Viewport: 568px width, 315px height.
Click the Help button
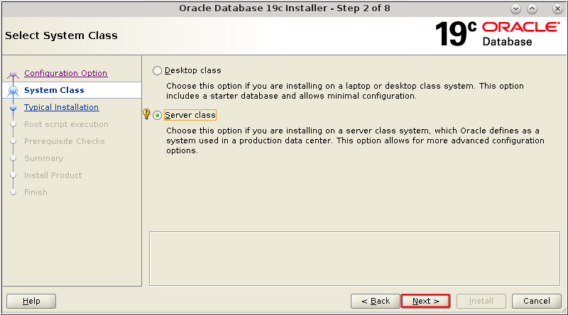31,301
